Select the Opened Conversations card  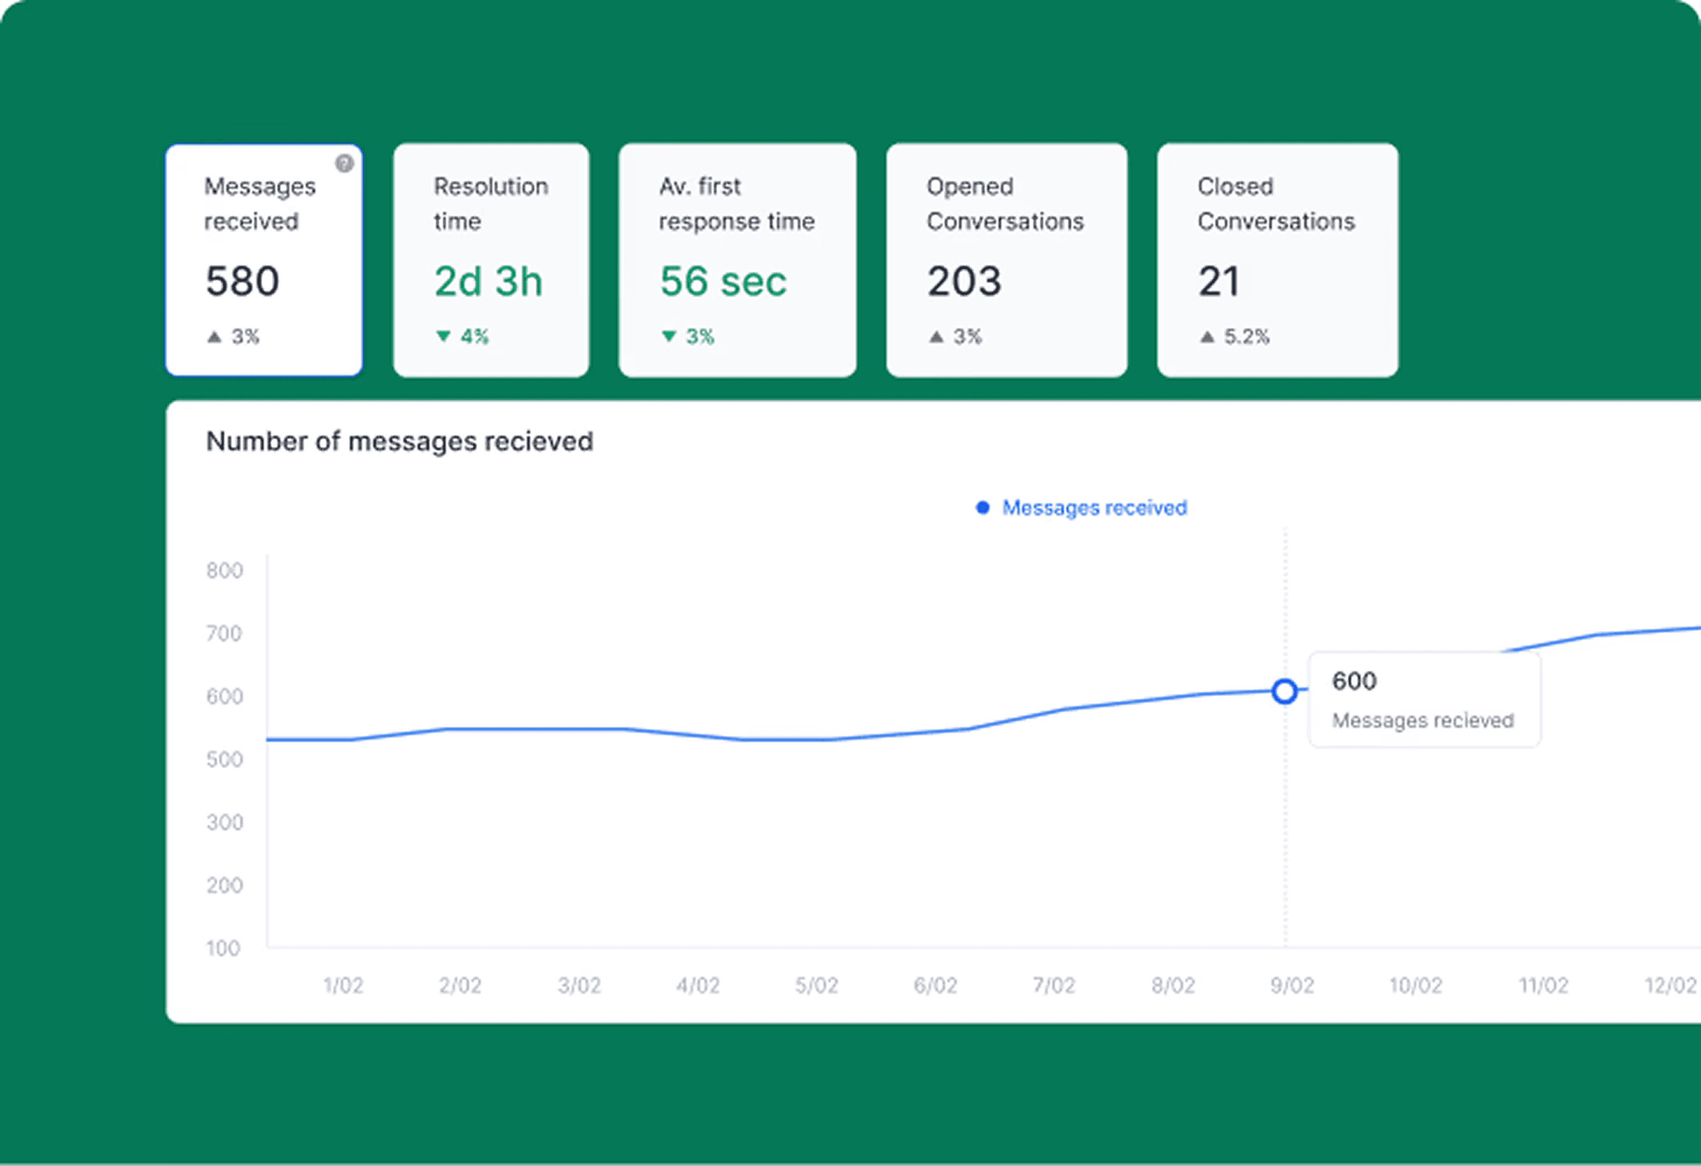tap(1006, 261)
